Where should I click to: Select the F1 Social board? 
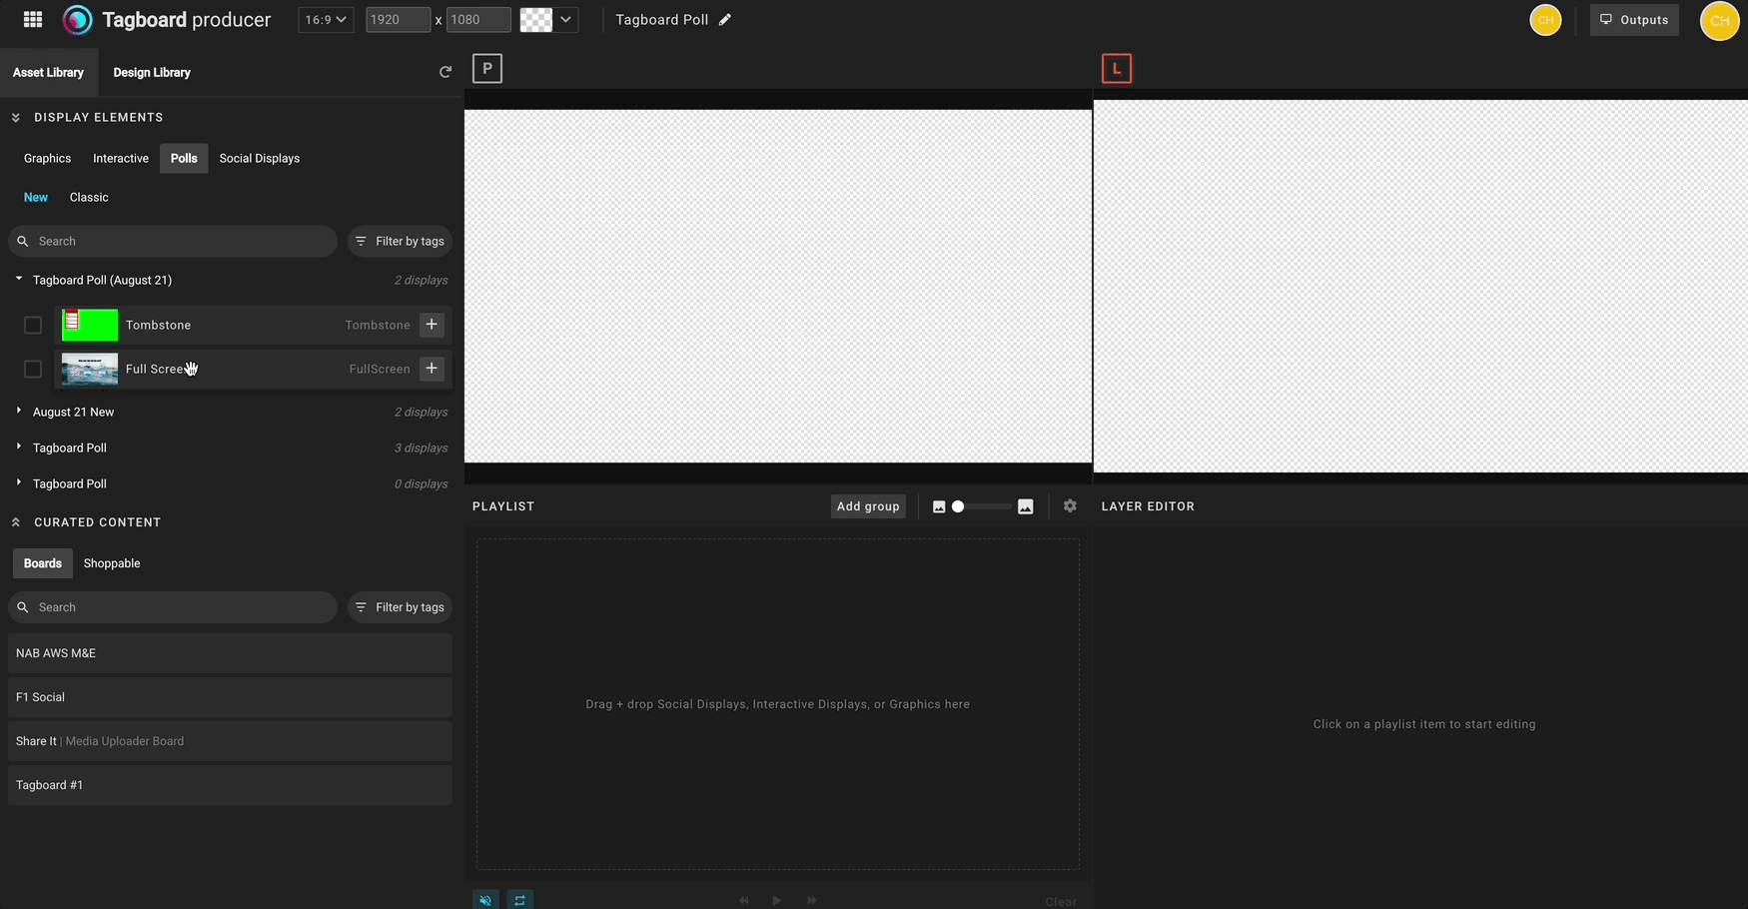click(x=230, y=697)
